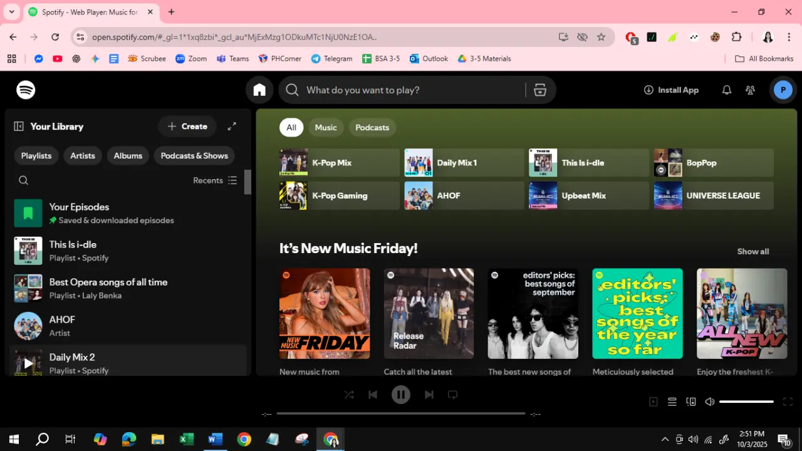802x451 pixels.
Task: Open the Create menu in Your Library
Action: tap(187, 127)
